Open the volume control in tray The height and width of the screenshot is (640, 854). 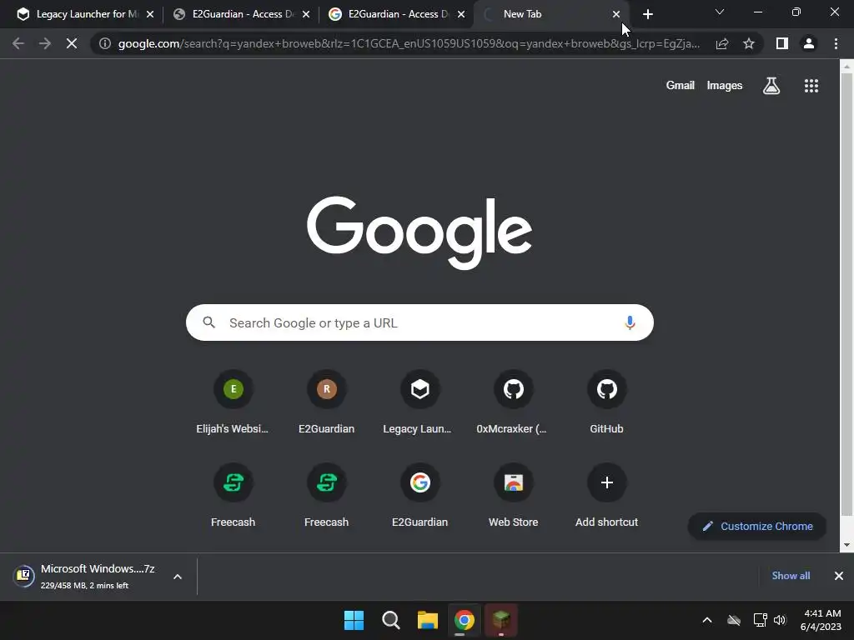[780, 620]
